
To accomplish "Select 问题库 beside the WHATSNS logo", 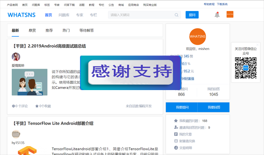I will [64, 15].
